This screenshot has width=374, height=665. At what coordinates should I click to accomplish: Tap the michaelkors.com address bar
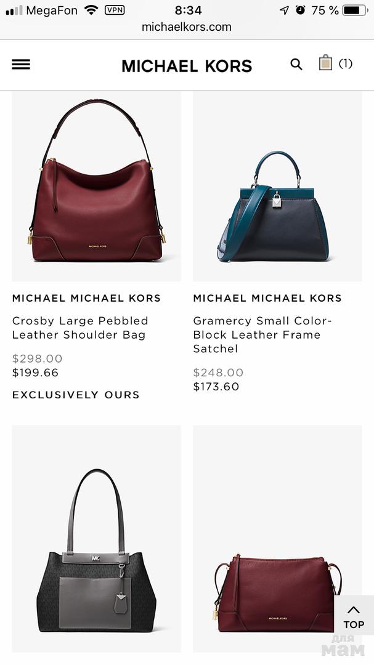click(187, 27)
